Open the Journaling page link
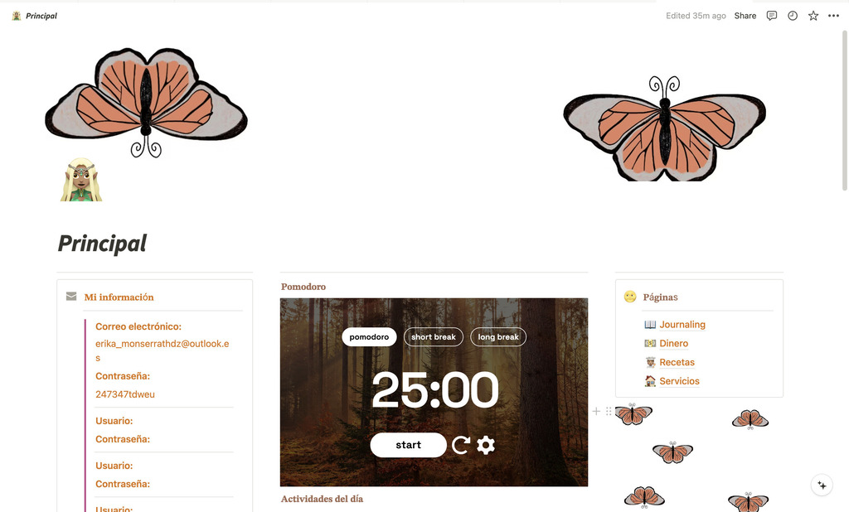Image resolution: width=849 pixels, height=512 pixels. click(682, 324)
